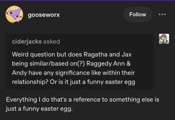Click the line starting "being similar/based on(?)"
Viewport: 175px width, 120px height.
(71, 64)
